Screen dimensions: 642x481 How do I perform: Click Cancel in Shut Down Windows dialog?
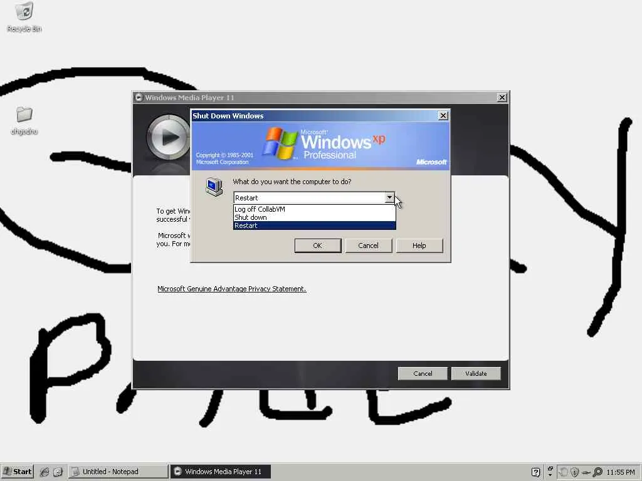point(369,246)
